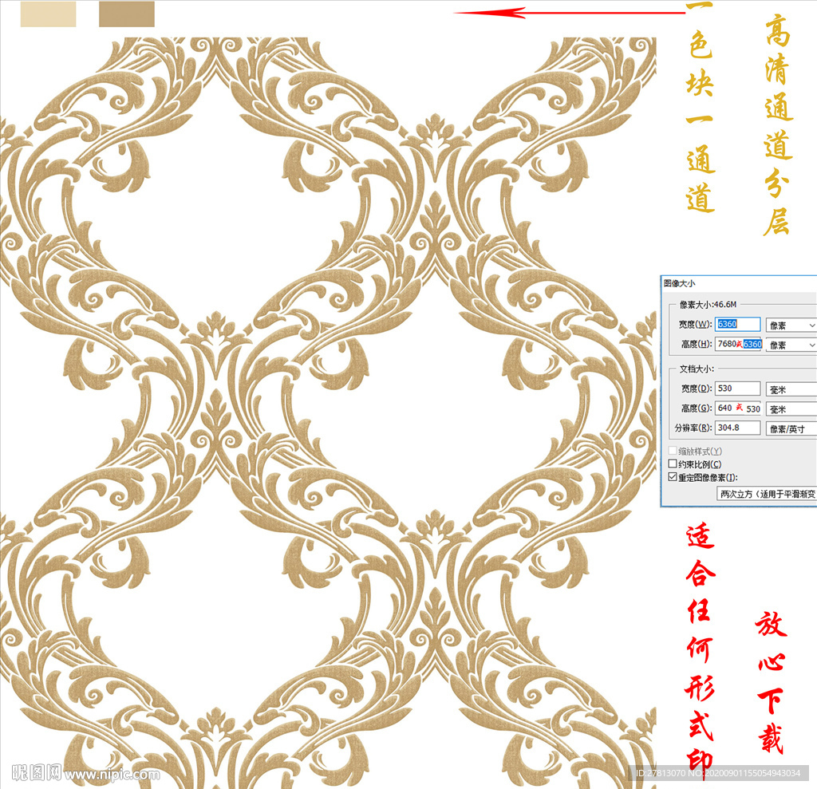Select the document width field showing 530
This screenshot has width=817, height=789.
click(737, 389)
